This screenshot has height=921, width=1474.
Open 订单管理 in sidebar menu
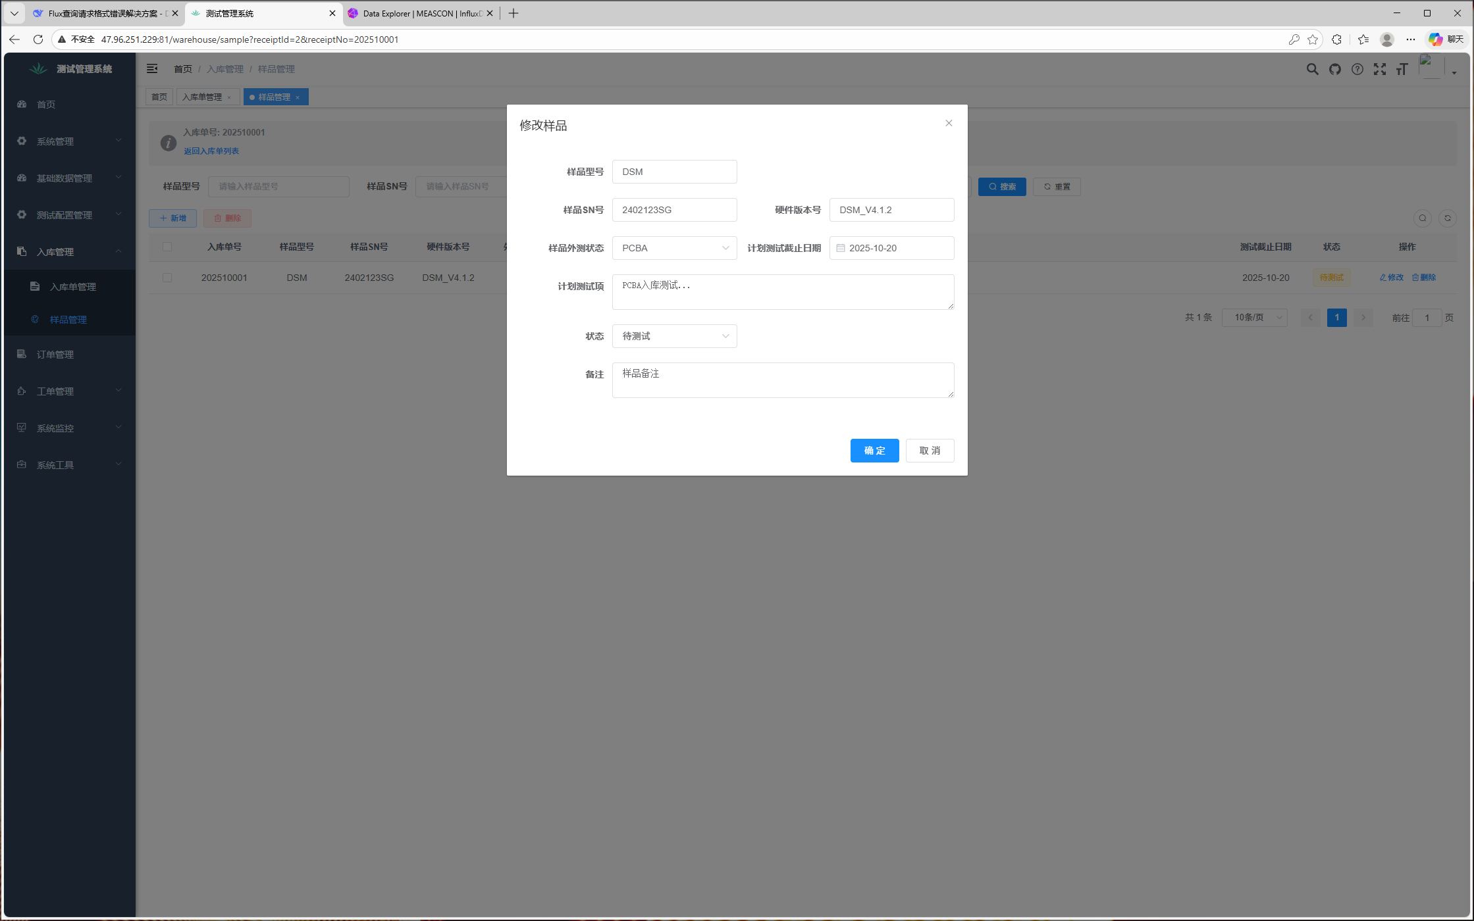click(x=55, y=355)
